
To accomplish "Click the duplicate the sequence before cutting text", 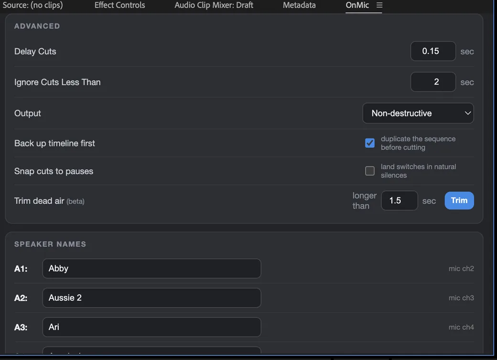I will tap(418, 143).
